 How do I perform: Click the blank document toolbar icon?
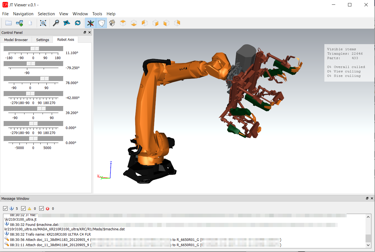click(30, 23)
